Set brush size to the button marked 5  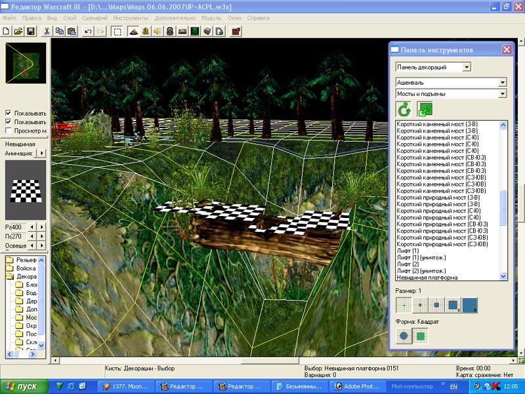[x=453, y=305]
